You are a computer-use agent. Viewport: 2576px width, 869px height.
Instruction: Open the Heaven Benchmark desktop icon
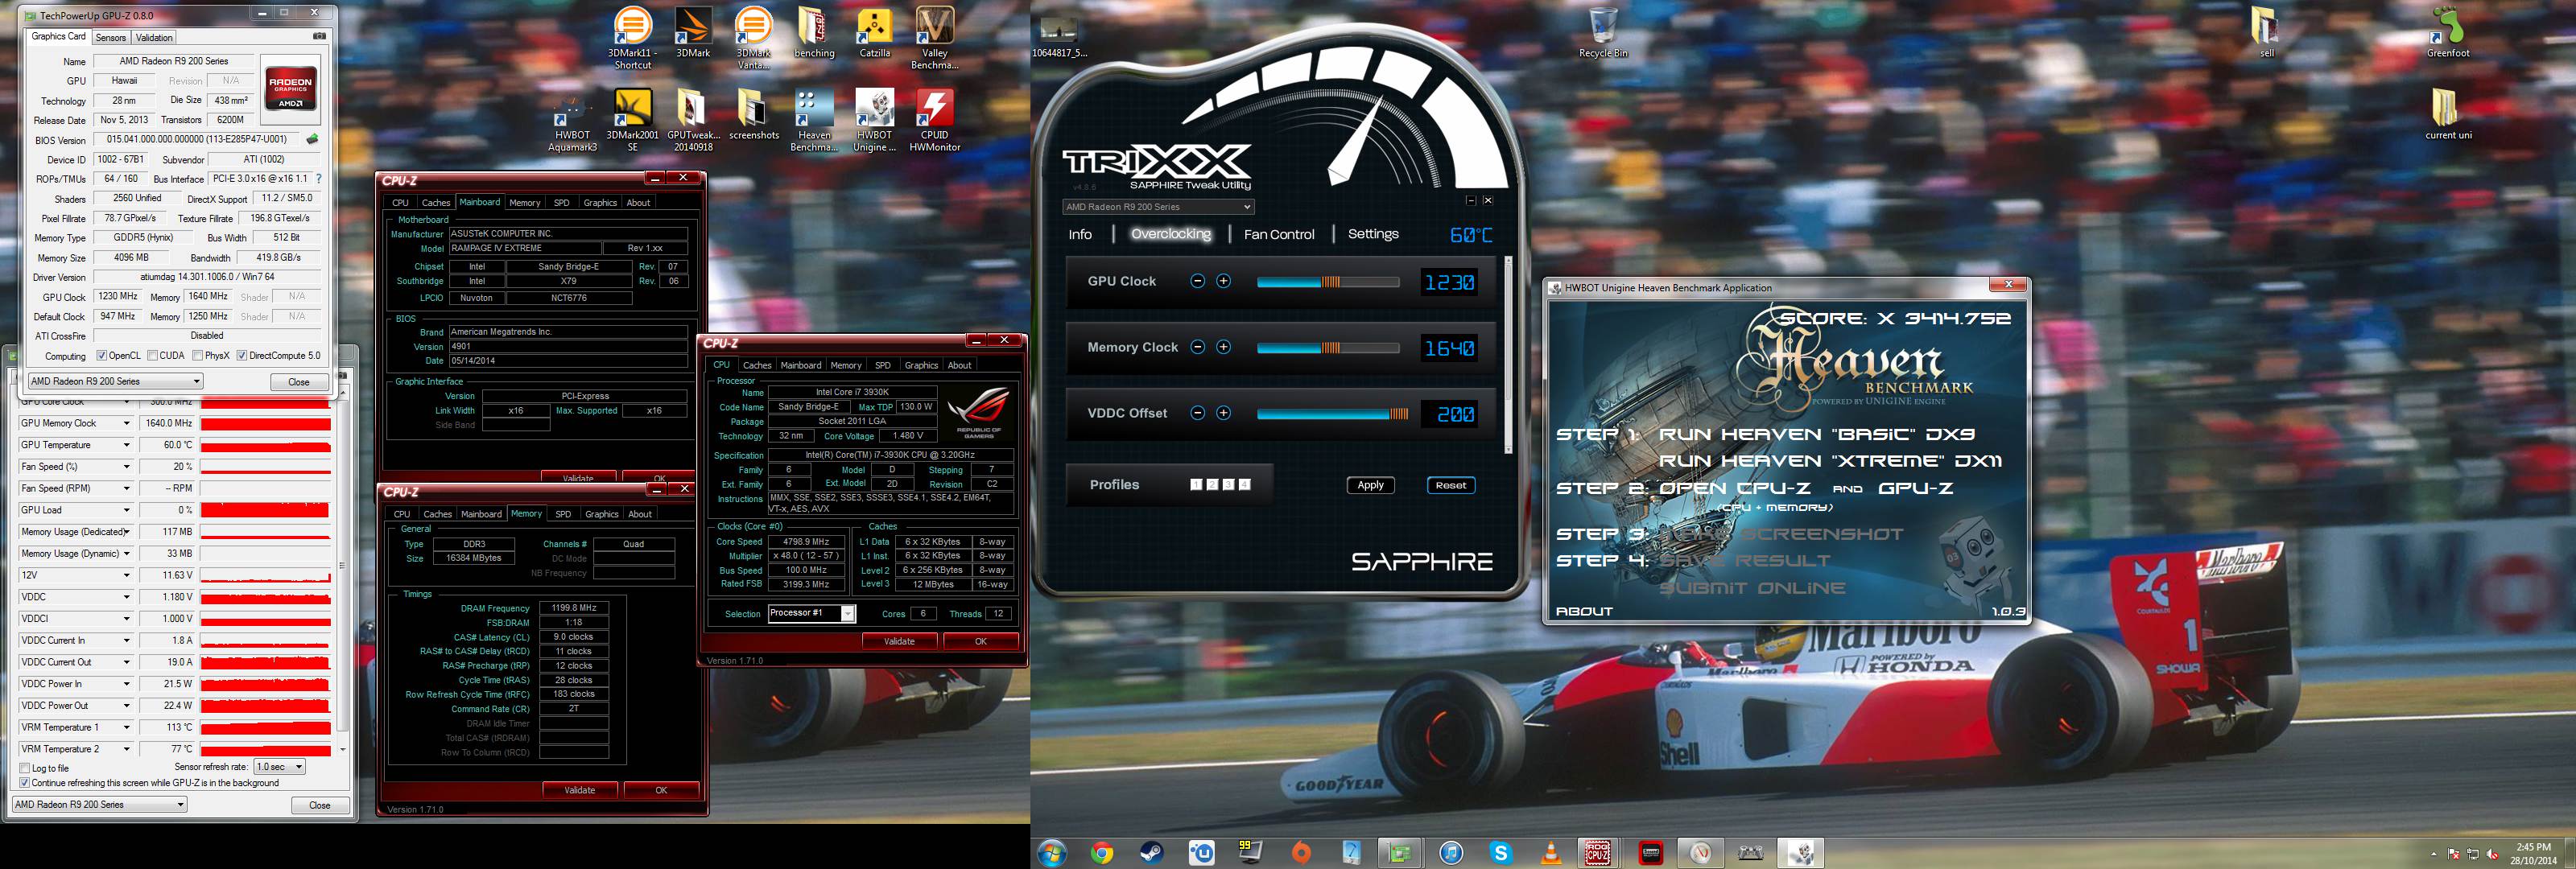coord(814,121)
